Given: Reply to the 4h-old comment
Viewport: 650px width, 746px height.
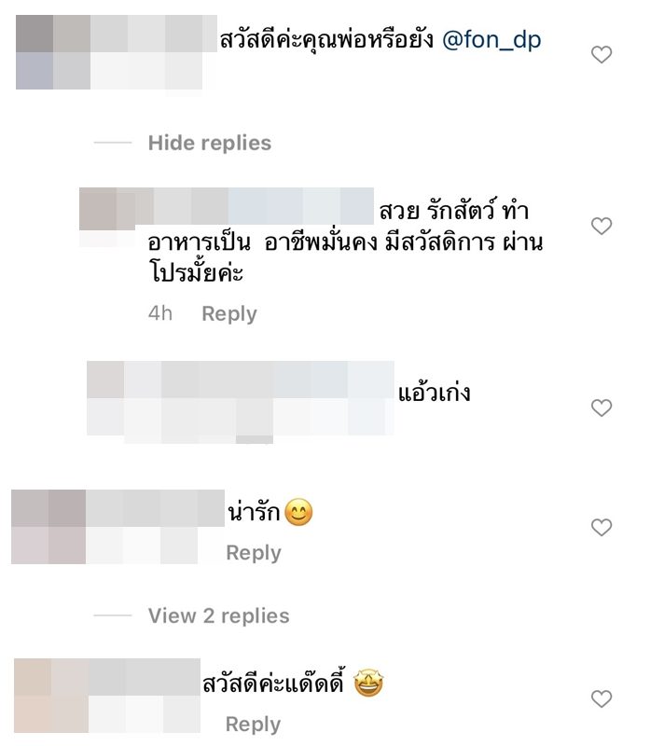Looking at the screenshot, I should (229, 314).
